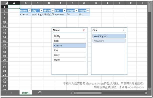Click the 1986/2/2 birthday cell
The height and width of the screenshot is (98, 153).
(x=49, y=14)
